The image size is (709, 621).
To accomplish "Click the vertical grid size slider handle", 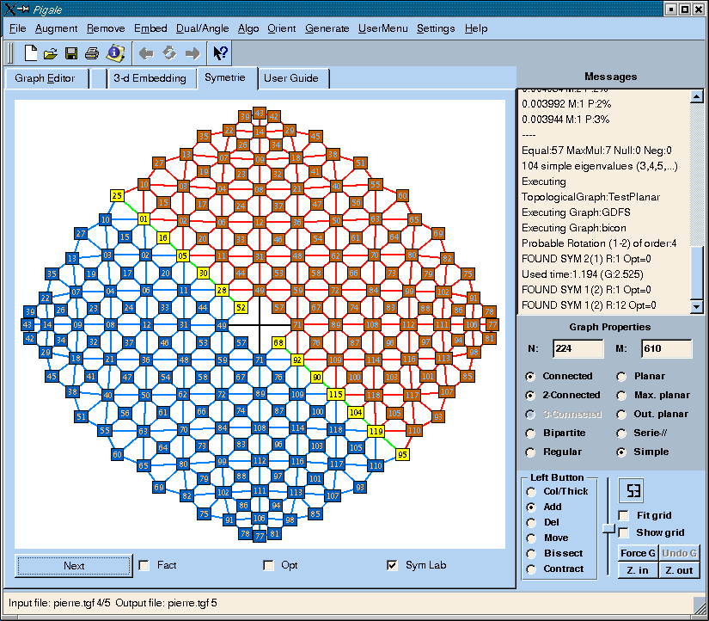I will tap(608, 526).
